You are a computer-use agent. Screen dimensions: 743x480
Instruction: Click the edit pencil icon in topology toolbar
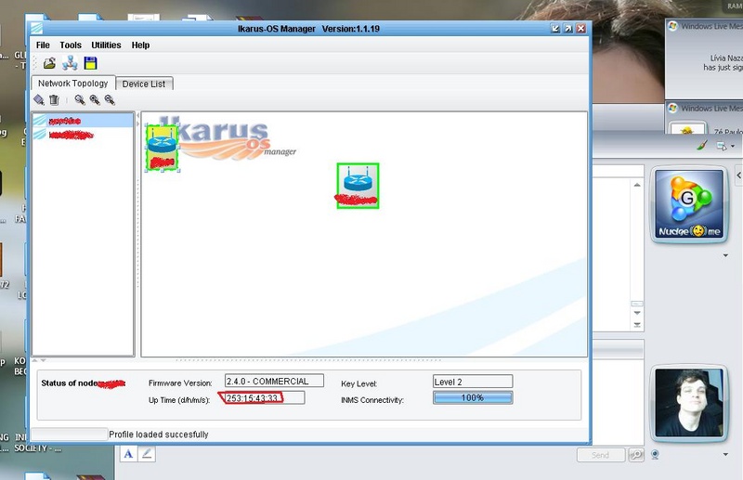39,99
